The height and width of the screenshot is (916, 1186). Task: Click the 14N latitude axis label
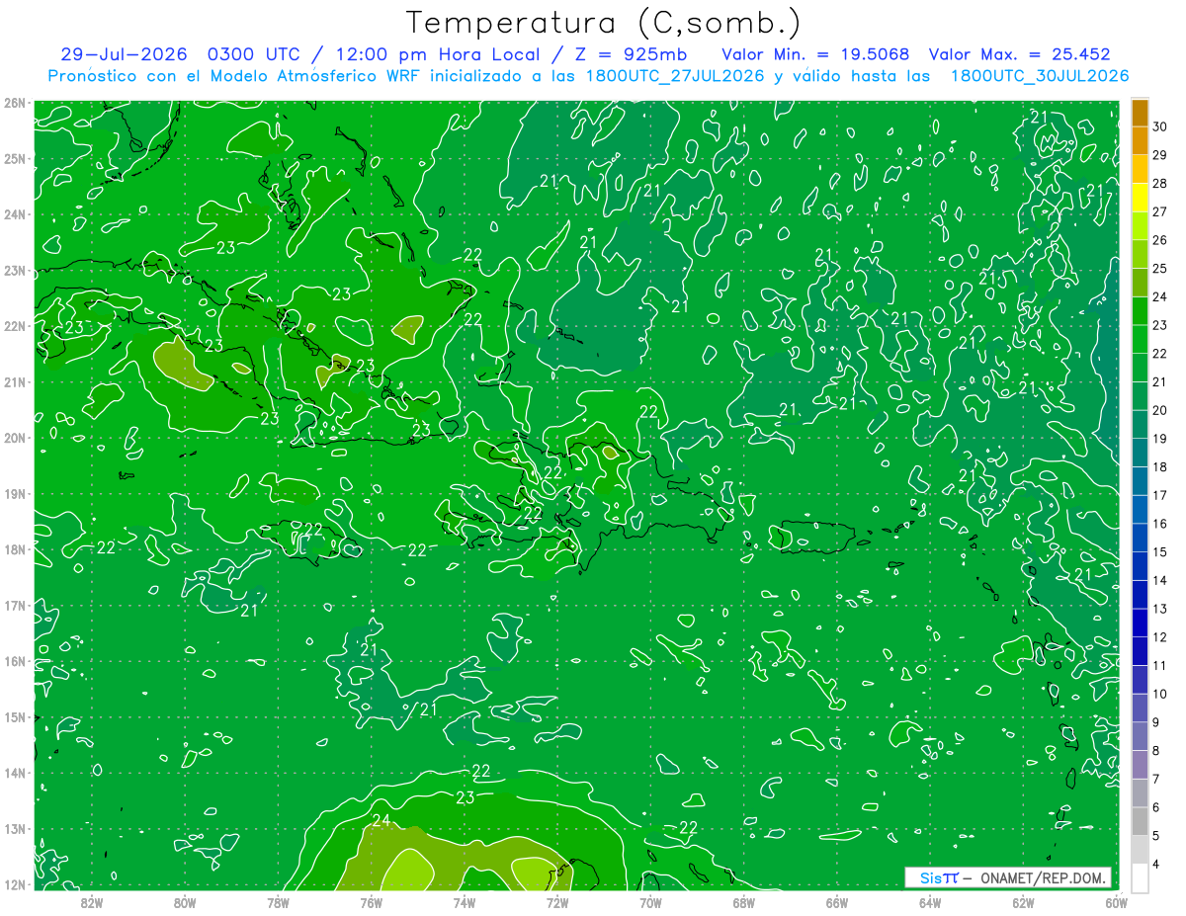(x=14, y=773)
